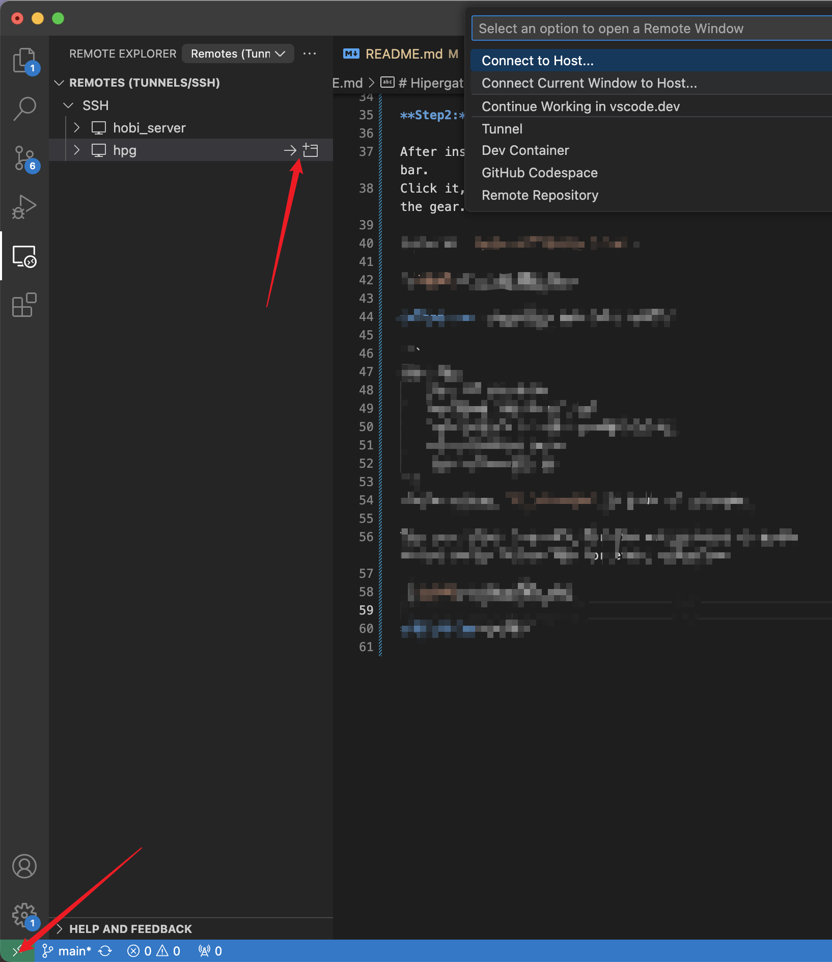This screenshot has height=962, width=832.
Task: Open errors and warnings count in status bar
Action: click(154, 951)
